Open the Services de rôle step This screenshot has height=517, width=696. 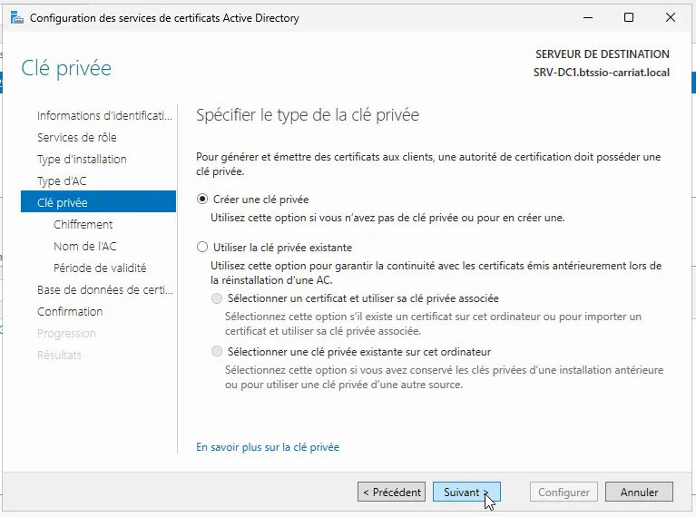[76, 138]
